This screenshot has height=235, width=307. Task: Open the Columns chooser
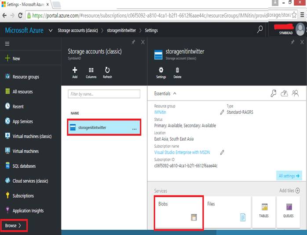click(91, 72)
